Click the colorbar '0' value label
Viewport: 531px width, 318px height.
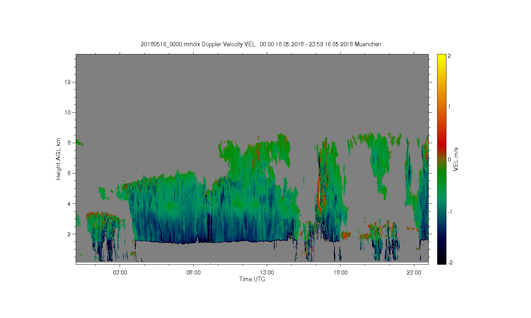(x=449, y=159)
